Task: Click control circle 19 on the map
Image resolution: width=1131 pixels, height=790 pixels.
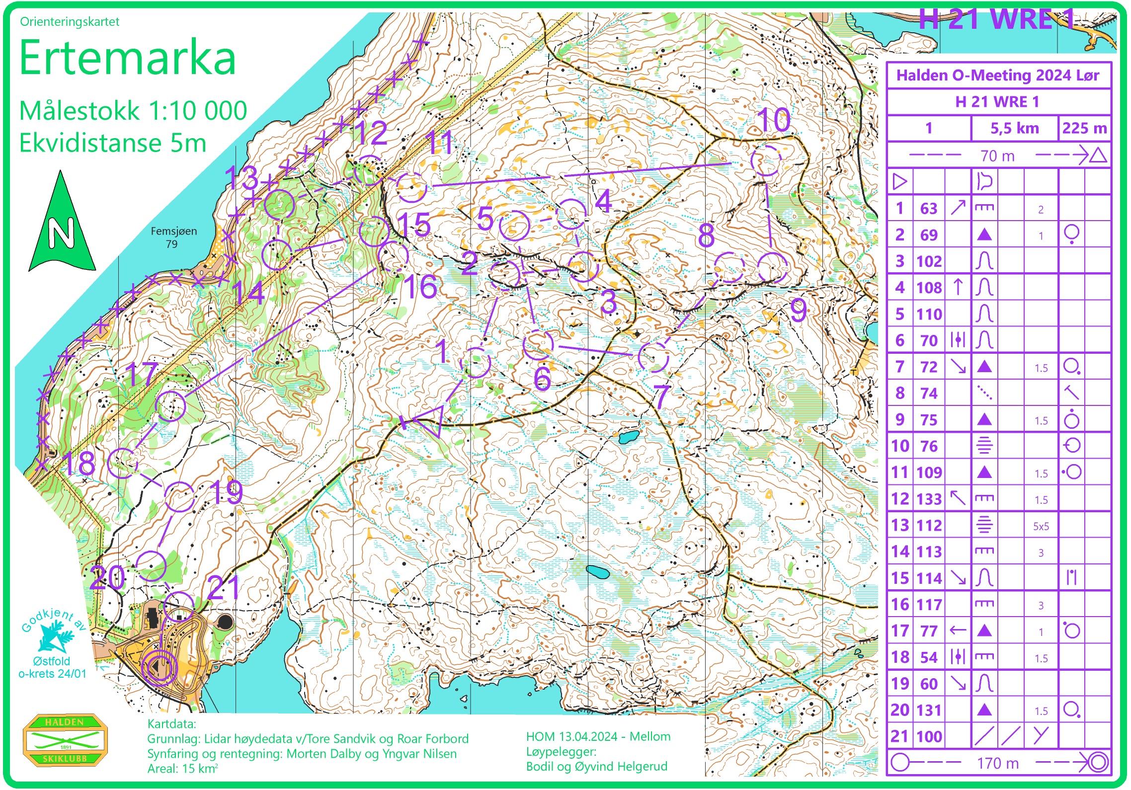Action: pos(179,497)
